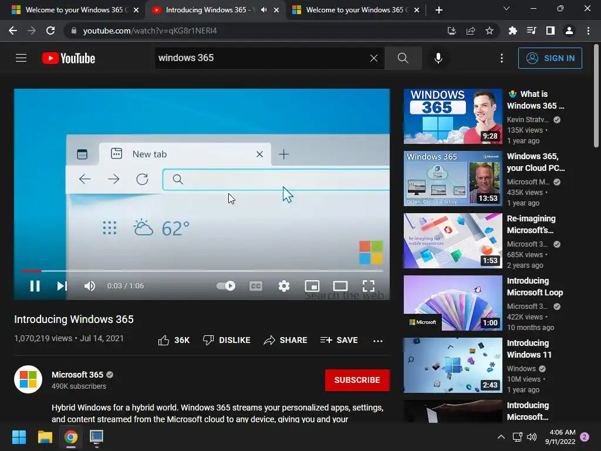601x451 pixels.
Task: Toggle the autoplay switch
Action: point(226,286)
